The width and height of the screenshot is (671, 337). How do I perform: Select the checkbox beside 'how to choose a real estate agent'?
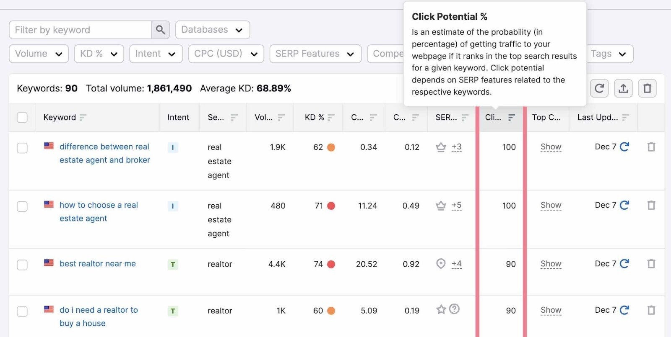(x=22, y=206)
